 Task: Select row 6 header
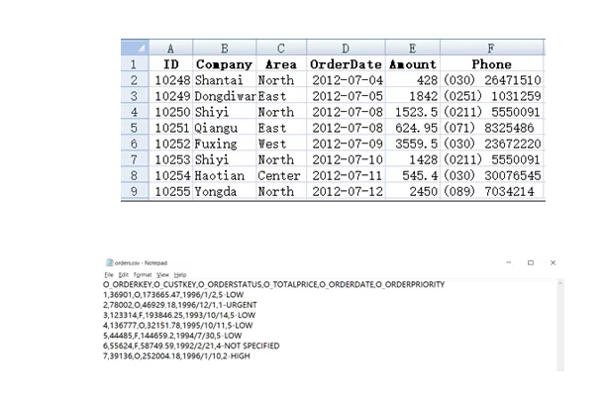(x=135, y=144)
